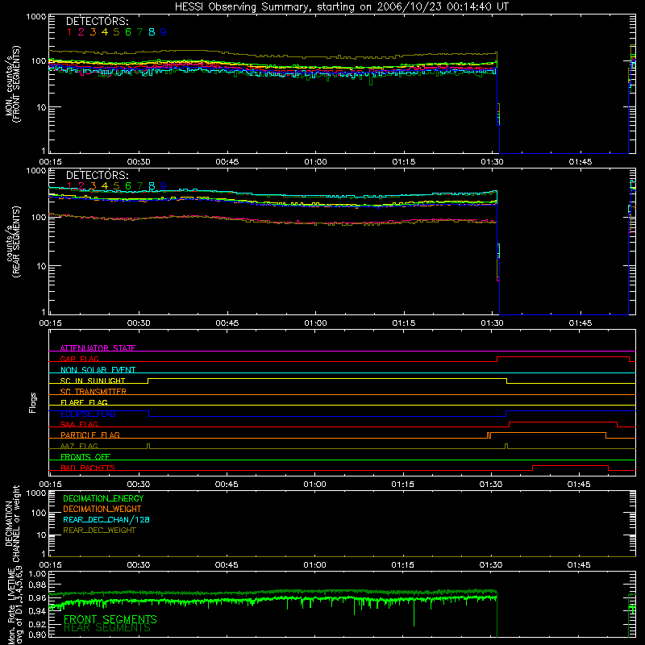Click the 1000 y-axis label of front segments plot
Viewport: 645px width, 645px height.
(x=36, y=17)
